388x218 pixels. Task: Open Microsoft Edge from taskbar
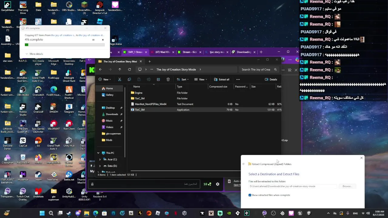click(95, 213)
